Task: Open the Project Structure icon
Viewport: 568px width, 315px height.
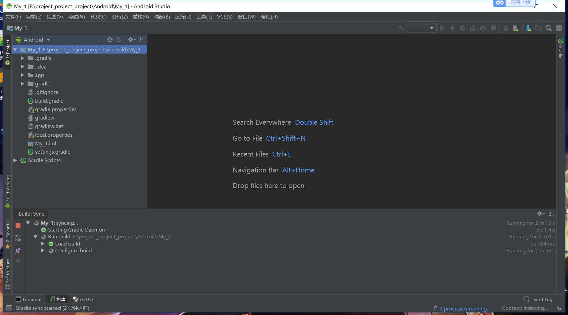Action: (x=538, y=28)
